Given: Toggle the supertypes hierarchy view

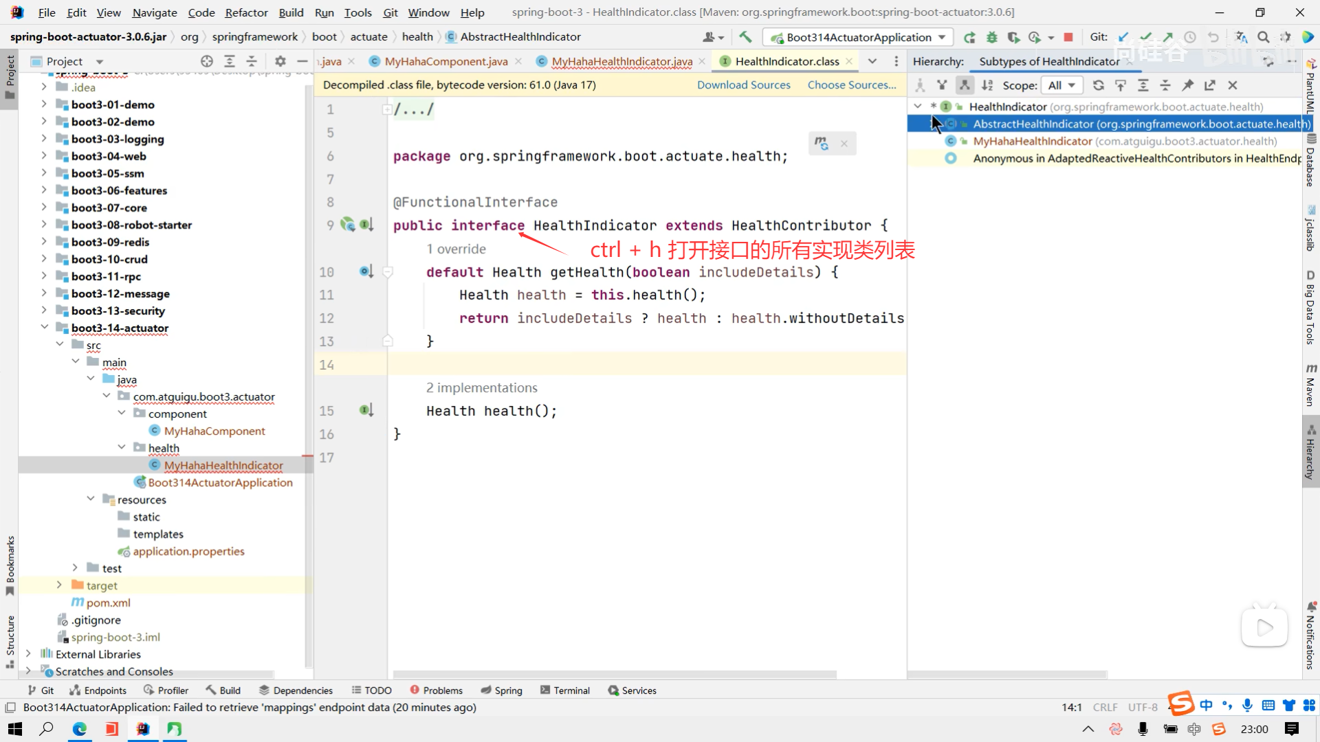Looking at the screenshot, I should [942, 85].
